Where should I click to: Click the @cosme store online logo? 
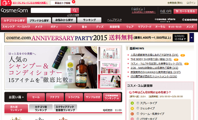click(165, 20)
